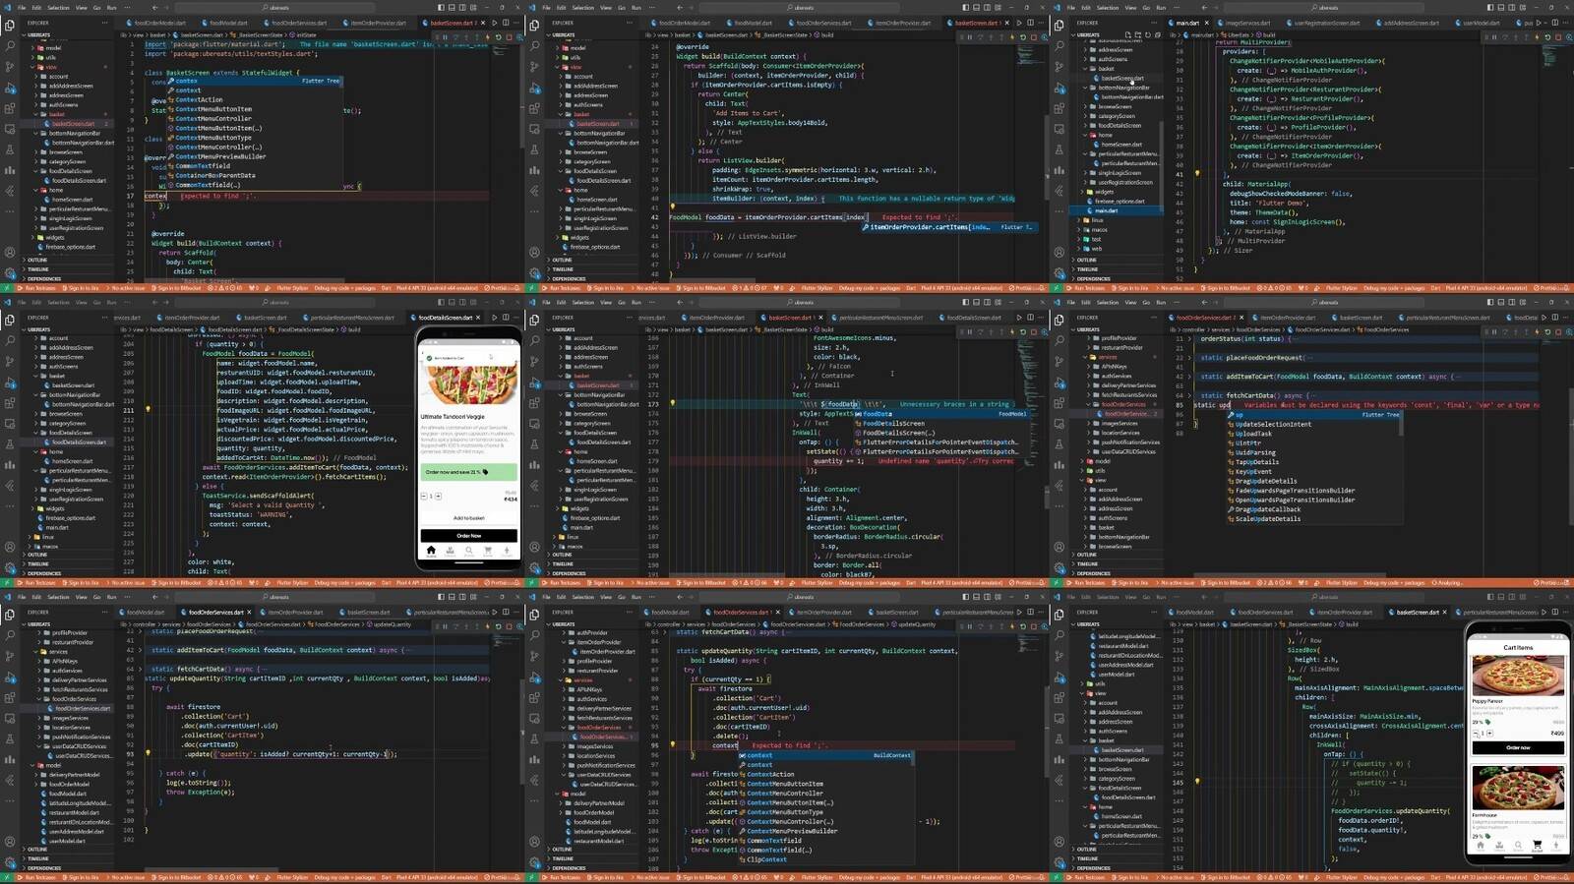This screenshot has width=1574, height=884.
Task: Toggle Primary Side Bar in Cart Items window
Action: click(1488, 597)
